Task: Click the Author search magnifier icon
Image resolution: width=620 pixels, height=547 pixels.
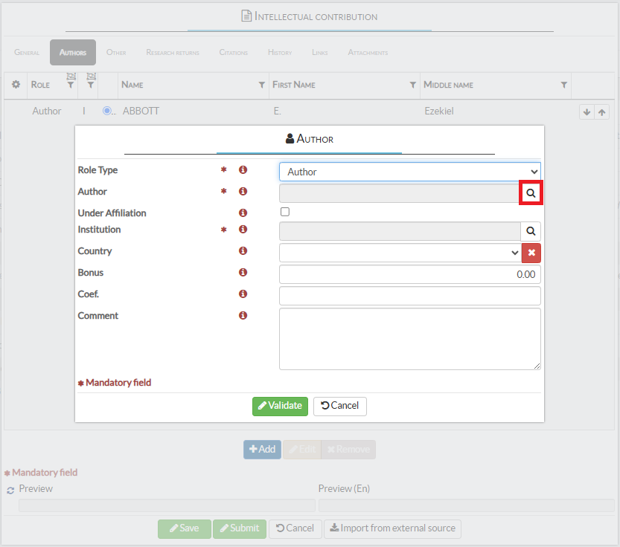Action: [x=531, y=192]
